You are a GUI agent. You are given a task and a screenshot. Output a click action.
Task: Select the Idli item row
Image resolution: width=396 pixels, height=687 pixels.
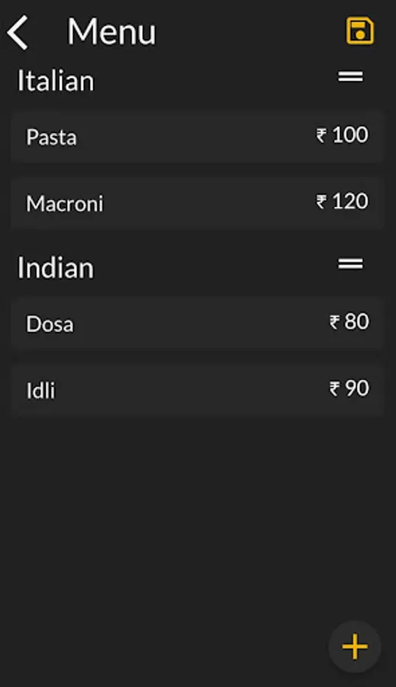[197, 389]
